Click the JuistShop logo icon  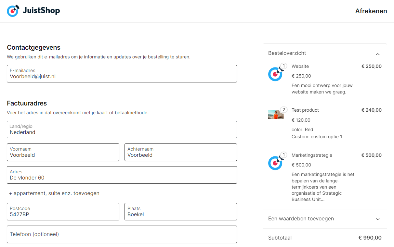[x=13, y=11]
